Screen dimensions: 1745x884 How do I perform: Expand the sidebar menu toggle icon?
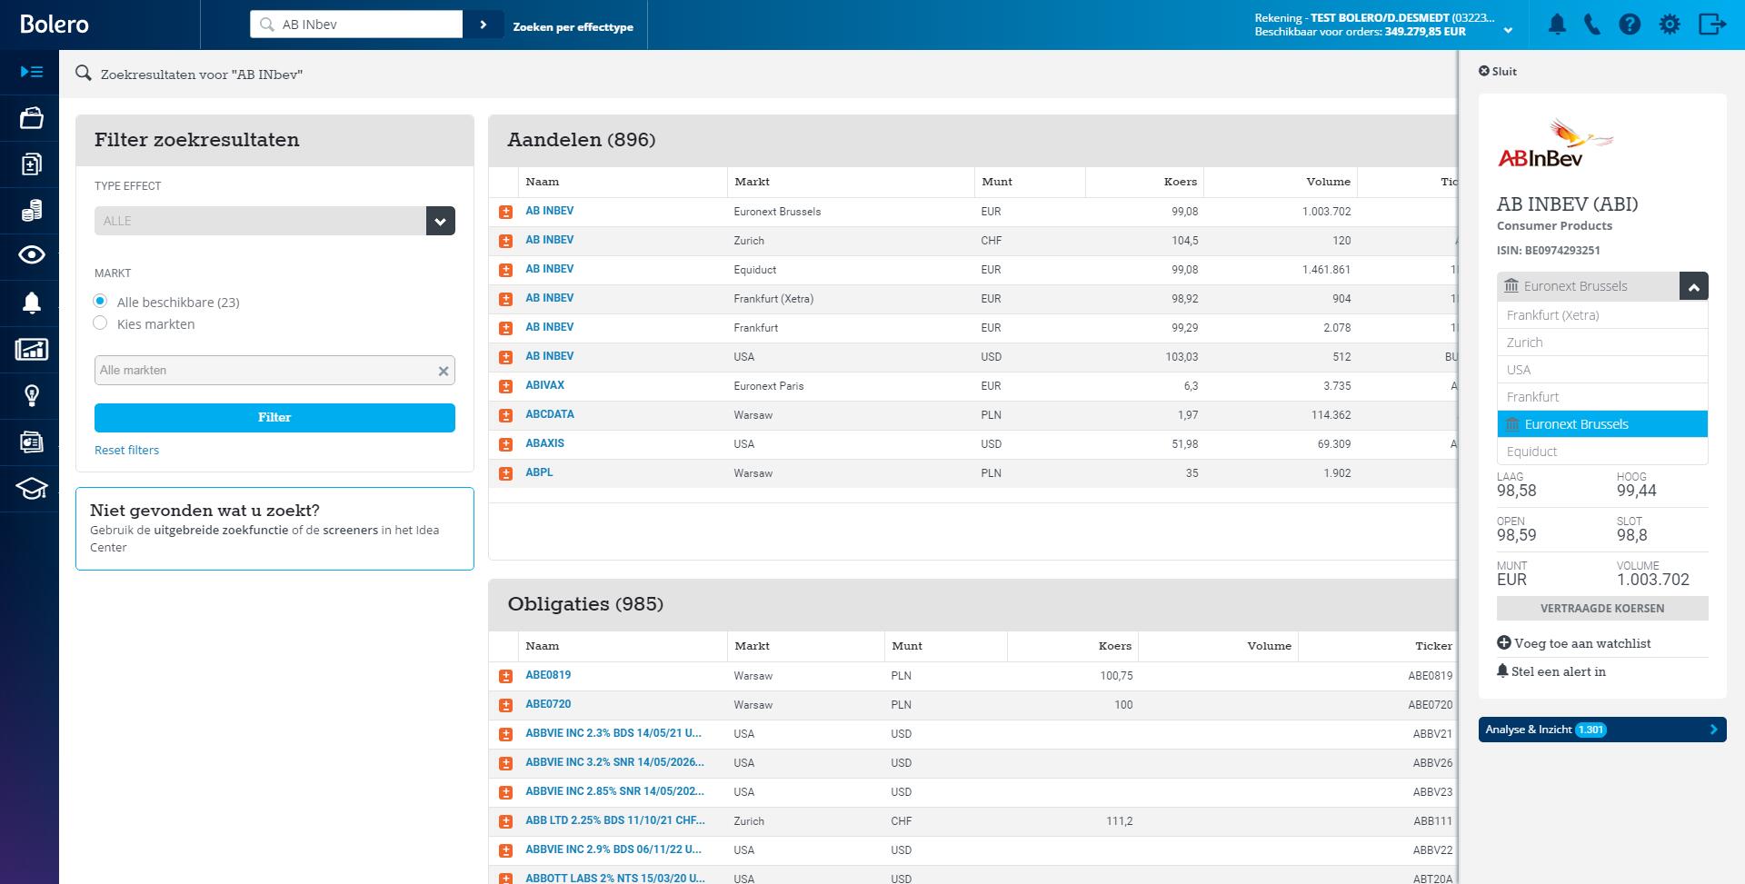pyautogui.click(x=32, y=72)
